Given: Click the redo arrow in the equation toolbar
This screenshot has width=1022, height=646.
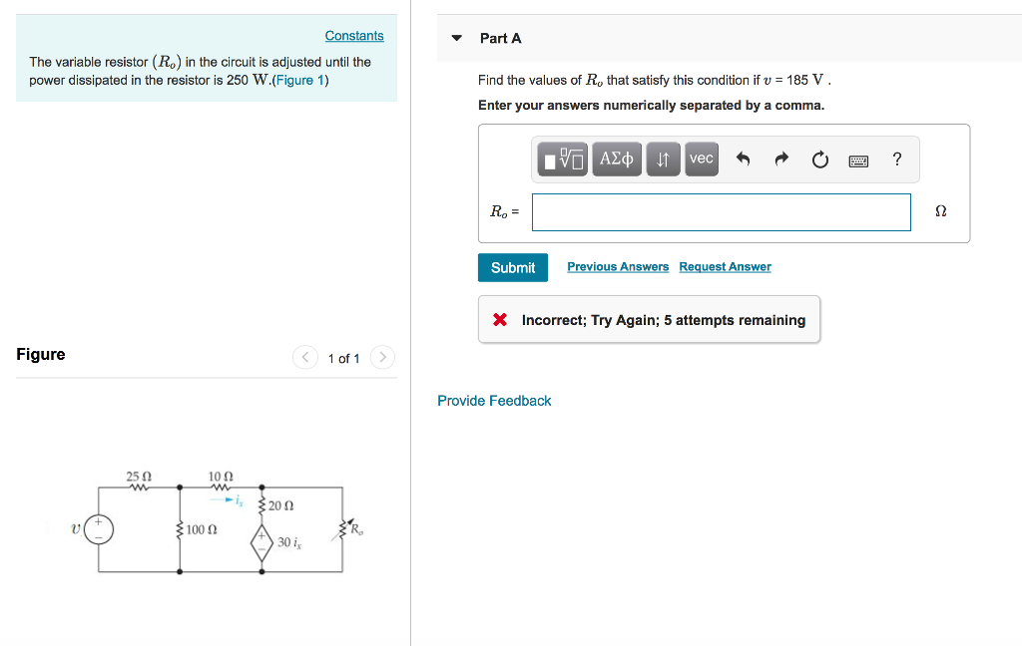Looking at the screenshot, I should pyautogui.click(x=781, y=159).
